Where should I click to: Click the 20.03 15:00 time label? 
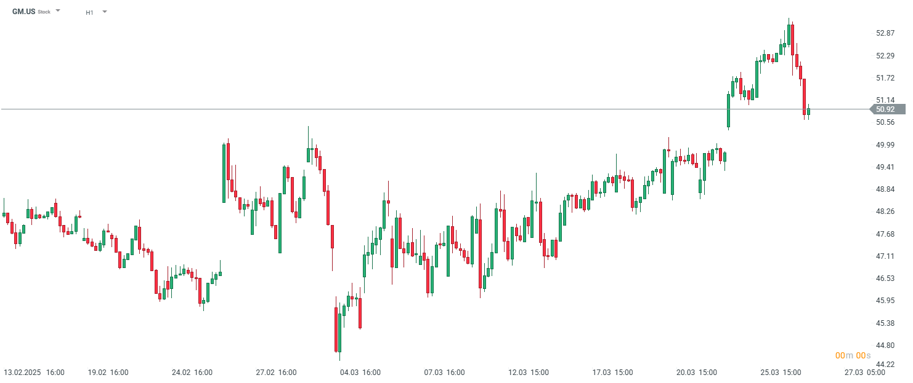(x=696, y=373)
